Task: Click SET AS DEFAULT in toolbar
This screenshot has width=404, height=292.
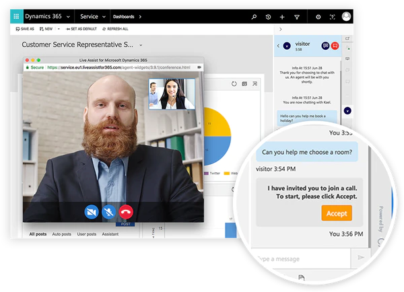Action: coord(81,29)
